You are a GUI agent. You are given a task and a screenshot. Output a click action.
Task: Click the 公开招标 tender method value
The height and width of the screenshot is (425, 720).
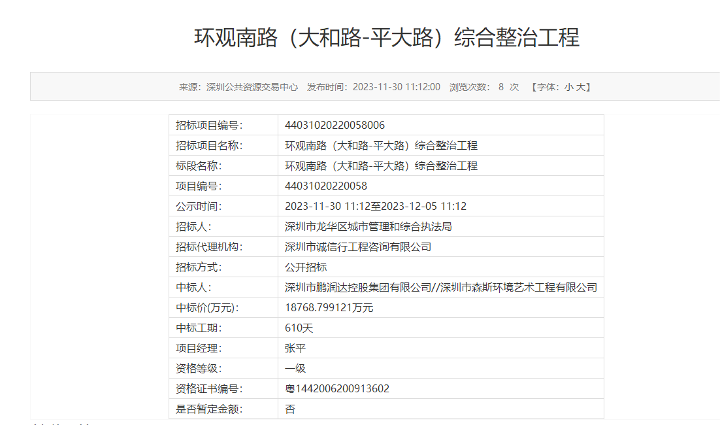(305, 267)
